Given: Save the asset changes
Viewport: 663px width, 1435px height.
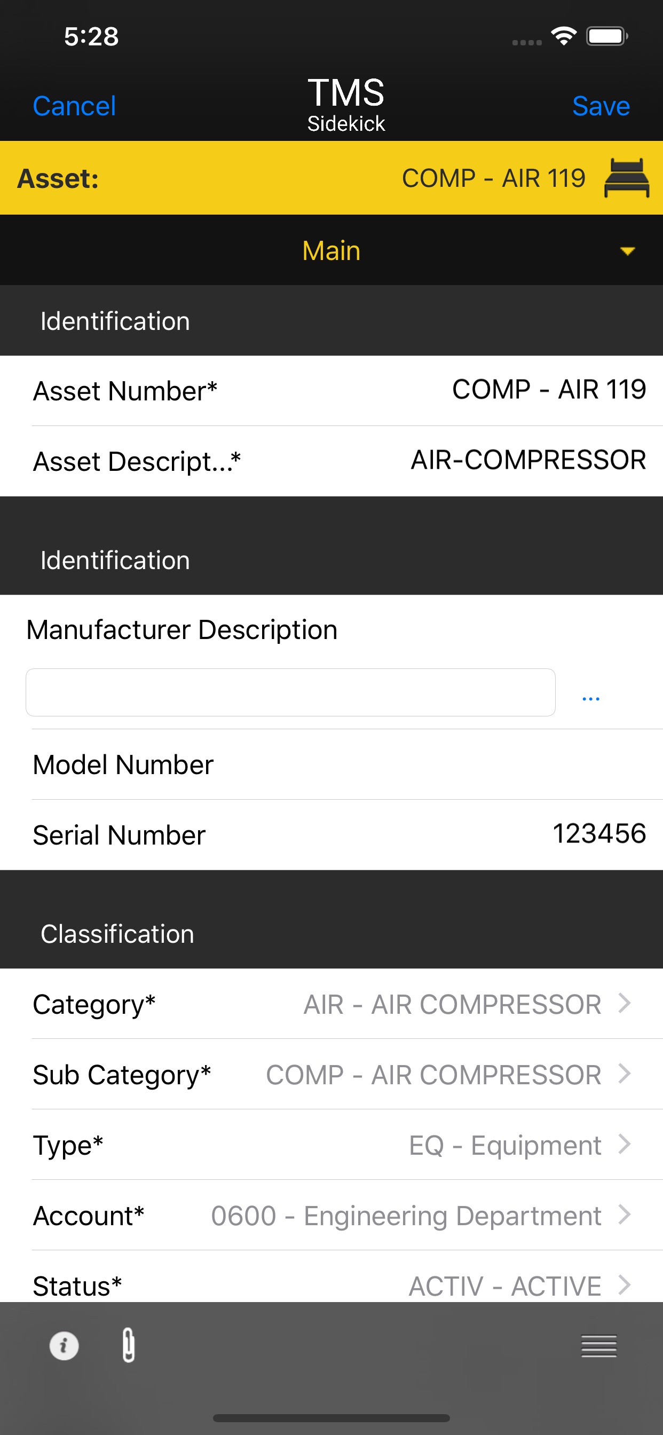Looking at the screenshot, I should click(x=601, y=106).
